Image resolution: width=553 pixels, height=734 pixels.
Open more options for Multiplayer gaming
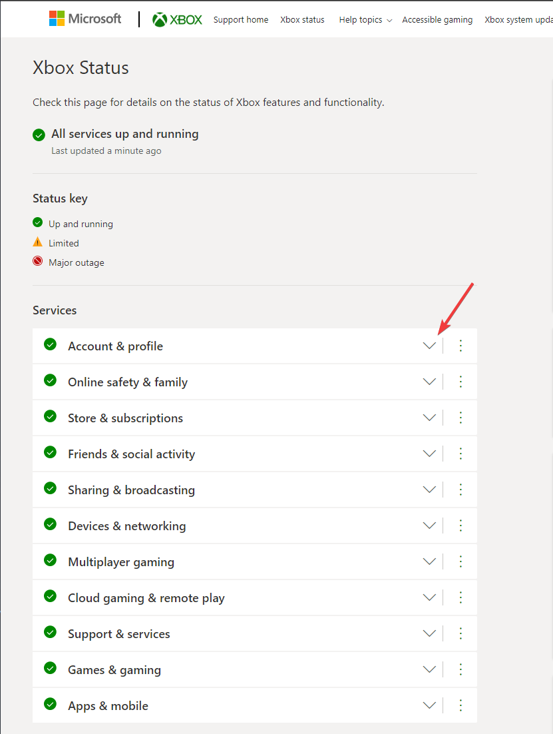click(461, 561)
